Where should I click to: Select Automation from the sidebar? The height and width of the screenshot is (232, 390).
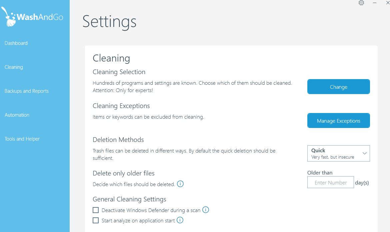17,115
